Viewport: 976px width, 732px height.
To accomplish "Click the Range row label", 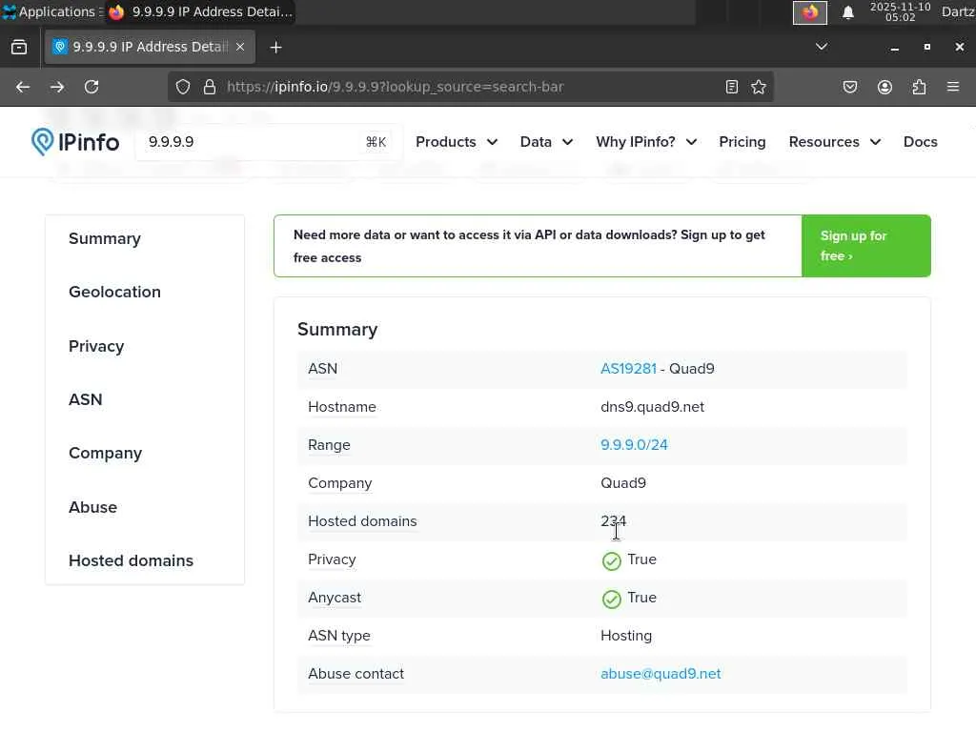I will (329, 445).
